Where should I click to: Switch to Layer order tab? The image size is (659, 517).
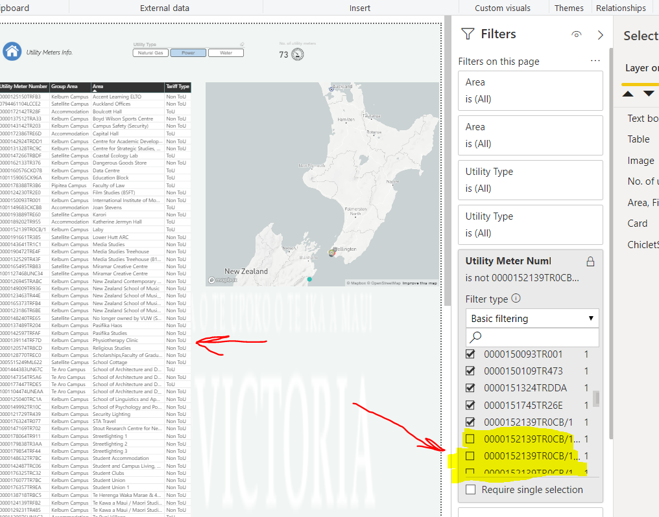click(x=641, y=68)
